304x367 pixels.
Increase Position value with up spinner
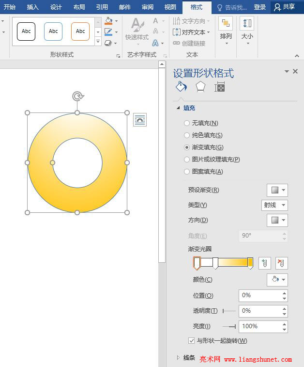(x=284, y=293)
